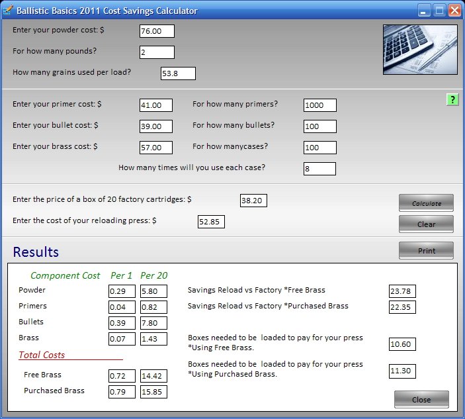Select the number of primers field
465x419 pixels.
(320, 105)
